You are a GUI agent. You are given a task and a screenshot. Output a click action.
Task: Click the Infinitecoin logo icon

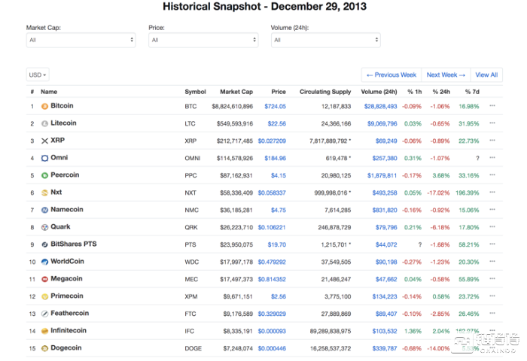click(44, 331)
